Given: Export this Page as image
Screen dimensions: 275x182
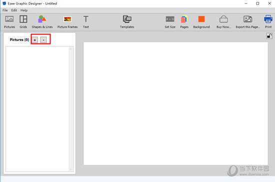Looking at the screenshot, I should click(x=247, y=22).
